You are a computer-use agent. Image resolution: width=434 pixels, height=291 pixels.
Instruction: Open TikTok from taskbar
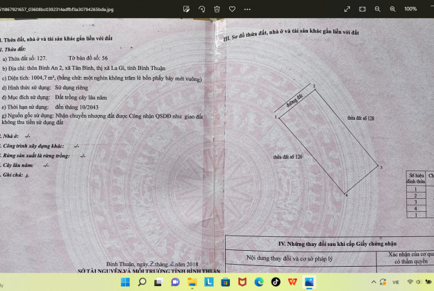pos(276,282)
